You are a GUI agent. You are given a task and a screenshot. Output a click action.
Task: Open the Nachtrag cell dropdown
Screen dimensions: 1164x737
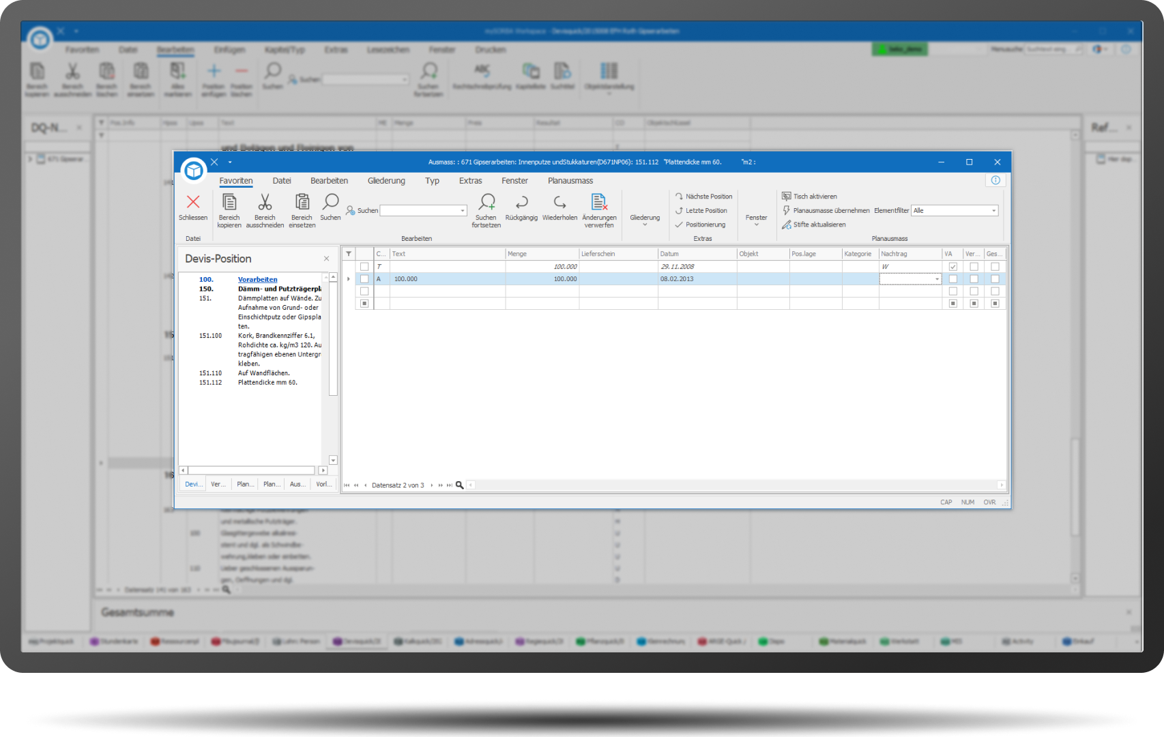[937, 279]
